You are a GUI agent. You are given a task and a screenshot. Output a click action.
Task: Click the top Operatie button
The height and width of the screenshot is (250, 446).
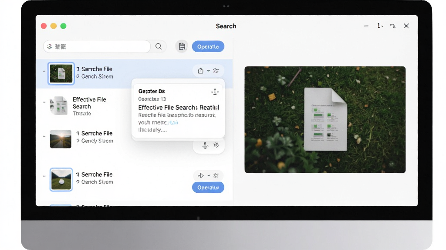[208, 46]
